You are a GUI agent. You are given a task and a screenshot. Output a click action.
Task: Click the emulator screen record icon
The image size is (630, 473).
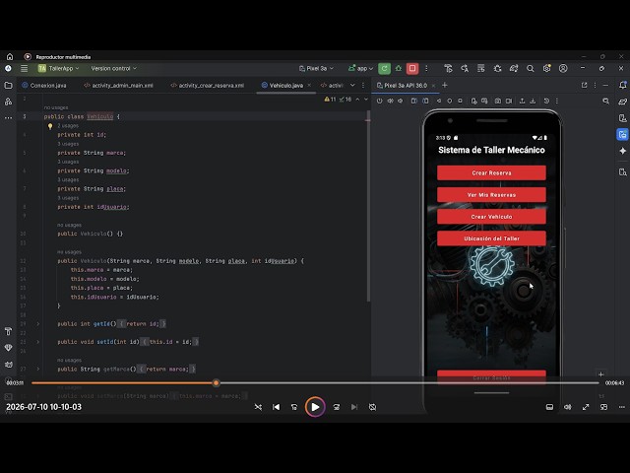(509, 101)
